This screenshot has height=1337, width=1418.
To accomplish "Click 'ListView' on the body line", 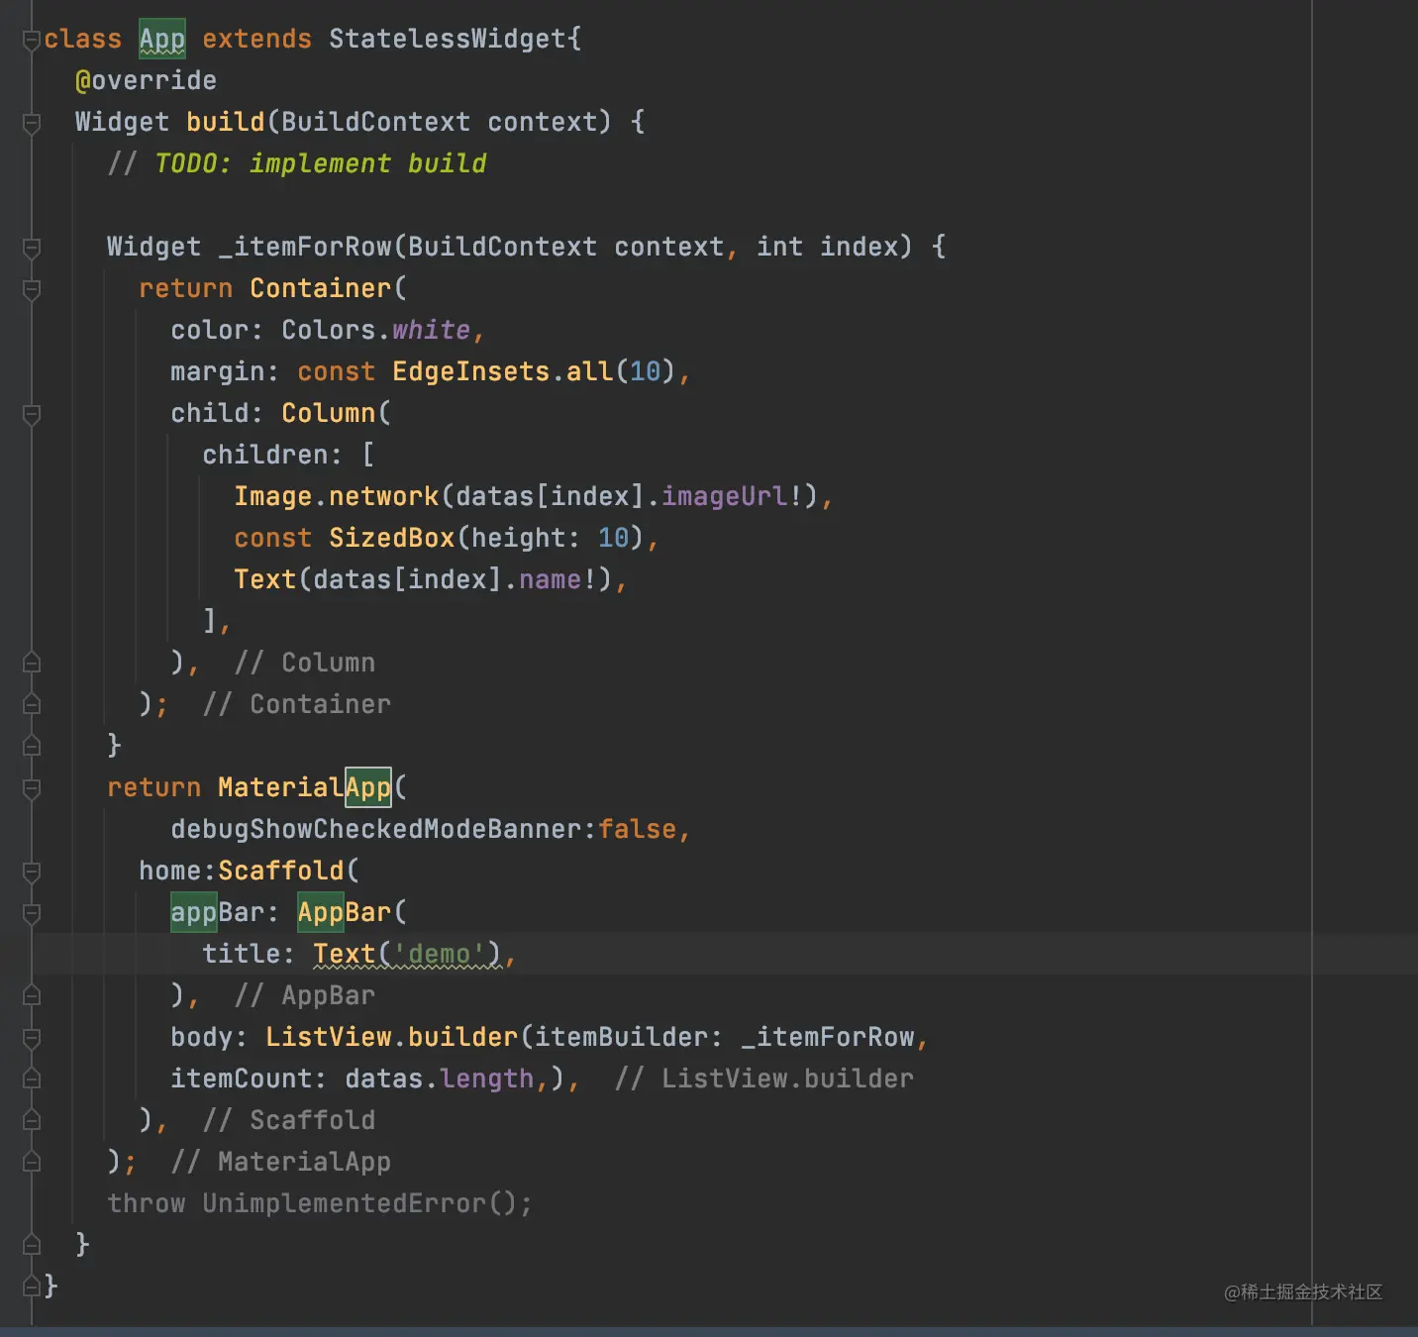I will coord(329,1038).
